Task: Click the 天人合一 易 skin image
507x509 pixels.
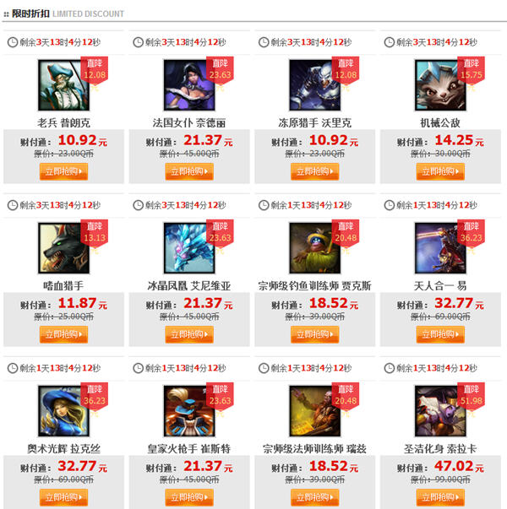Action: pos(440,248)
